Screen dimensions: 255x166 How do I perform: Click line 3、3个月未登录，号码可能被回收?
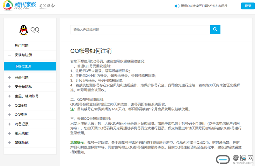[97, 80]
